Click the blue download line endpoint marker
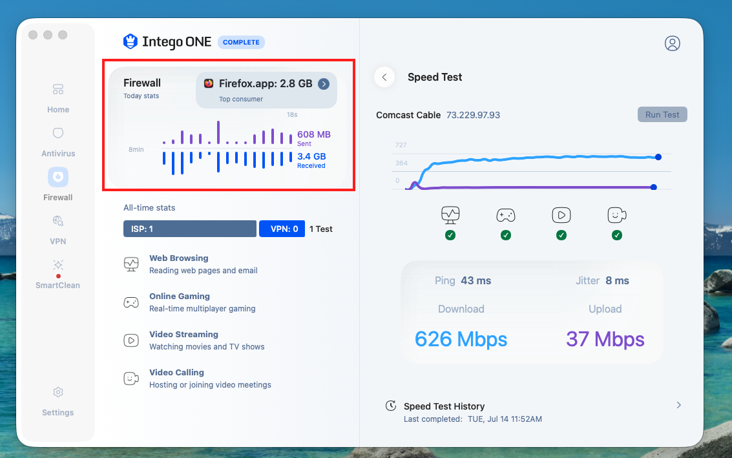 [x=658, y=157]
